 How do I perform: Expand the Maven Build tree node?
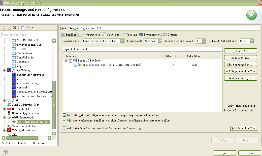pyautogui.click(x=4, y=109)
